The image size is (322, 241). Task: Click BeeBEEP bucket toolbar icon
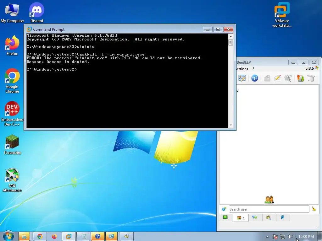pyautogui.click(x=311, y=78)
